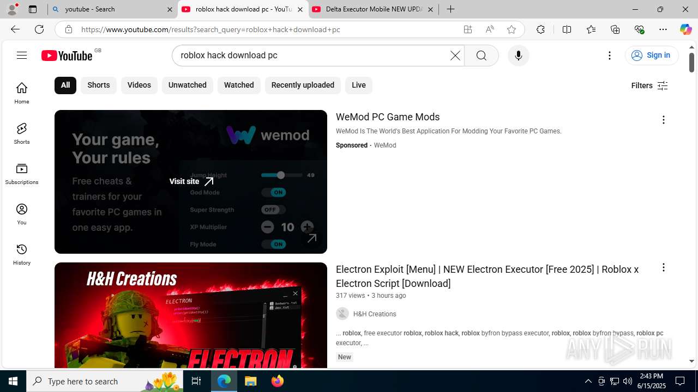Select the Shorts filter chip
Viewport: 698px width, 392px height.
coord(99,85)
